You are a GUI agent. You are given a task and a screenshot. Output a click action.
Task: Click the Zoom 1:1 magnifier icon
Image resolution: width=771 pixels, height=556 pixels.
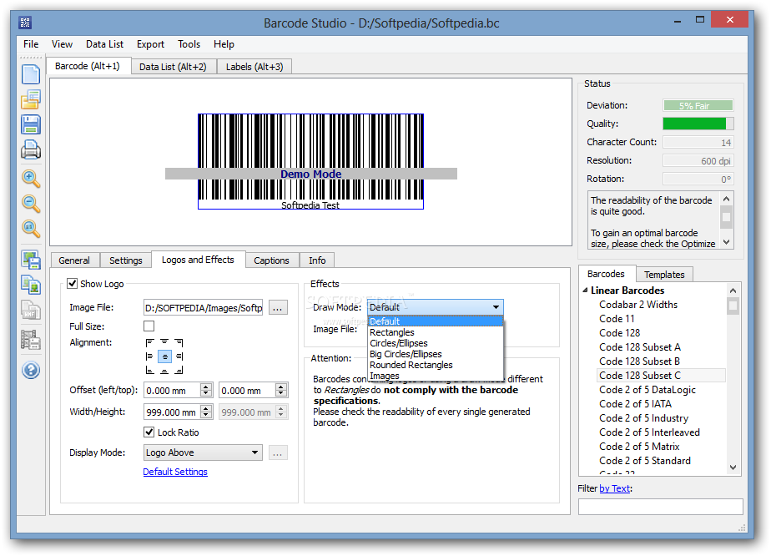click(31, 228)
